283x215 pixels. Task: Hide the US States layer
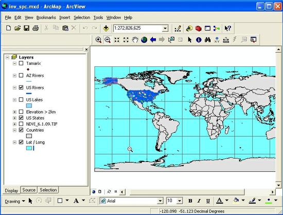[21, 118]
